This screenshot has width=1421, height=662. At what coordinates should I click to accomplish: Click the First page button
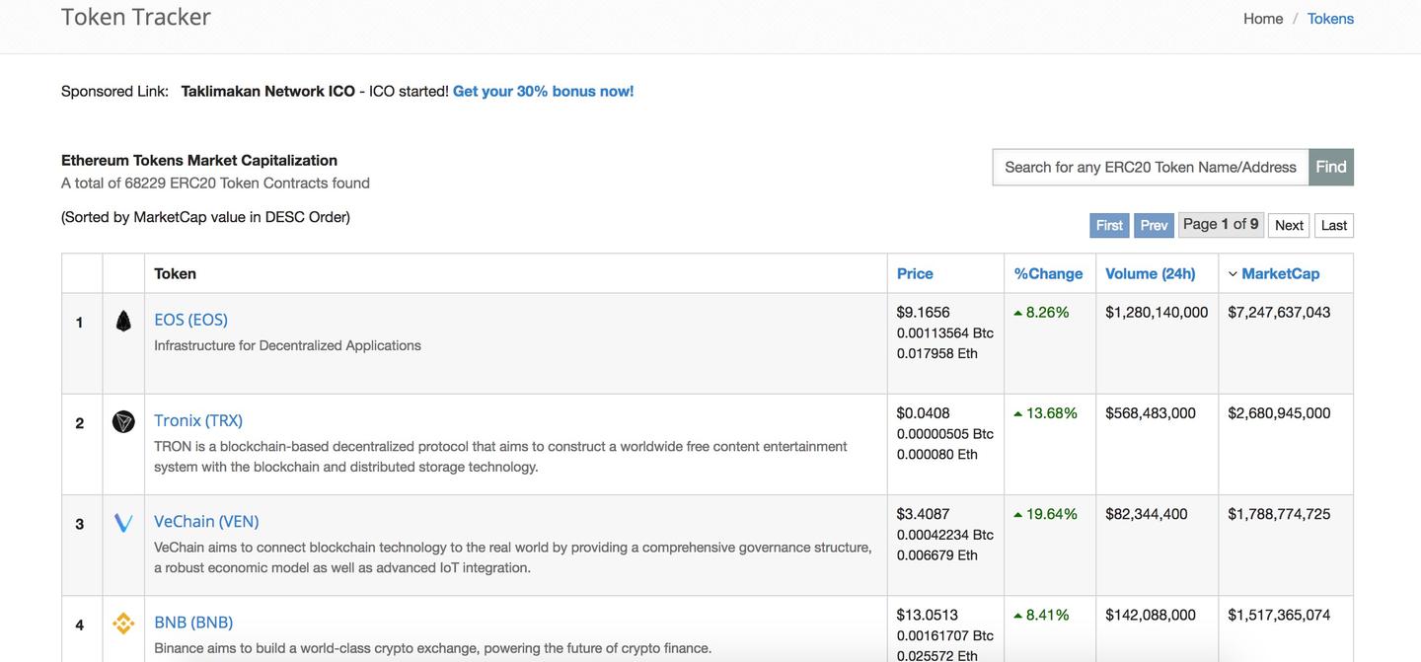pos(1109,225)
